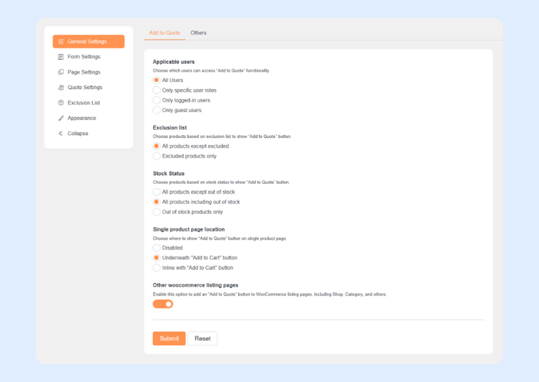Select Only specific user roles option
Image resolution: width=539 pixels, height=382 pixels.
(x=157, y=90)
